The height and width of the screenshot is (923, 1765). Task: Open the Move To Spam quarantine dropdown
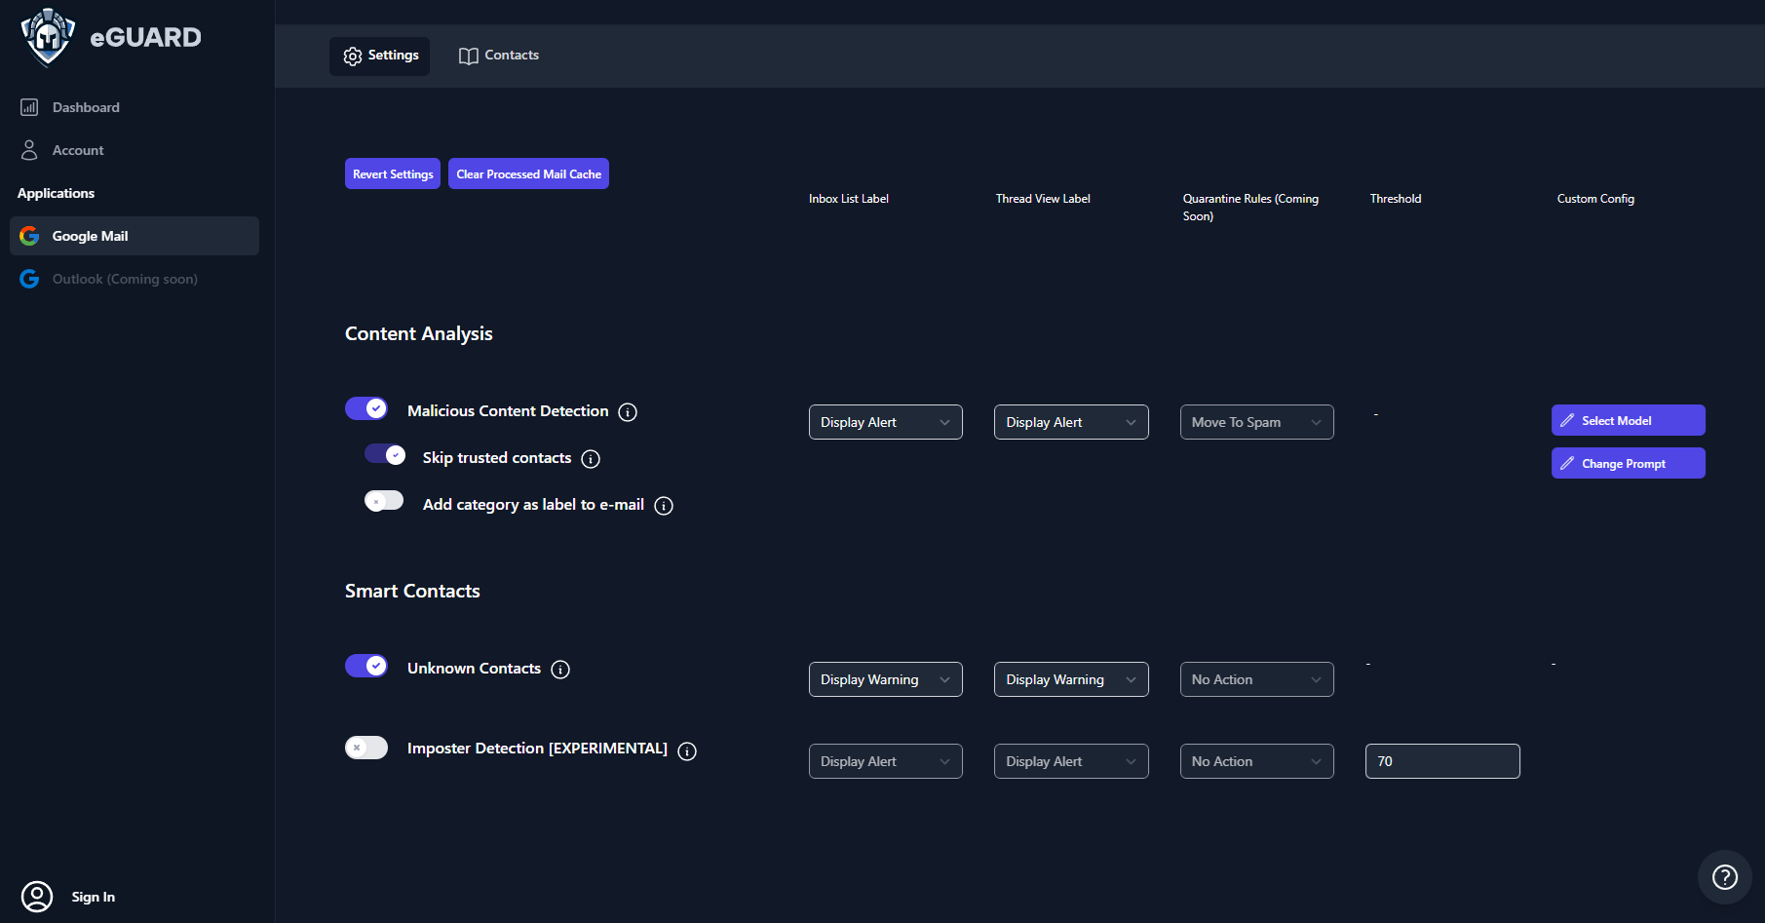(1257, 422)
